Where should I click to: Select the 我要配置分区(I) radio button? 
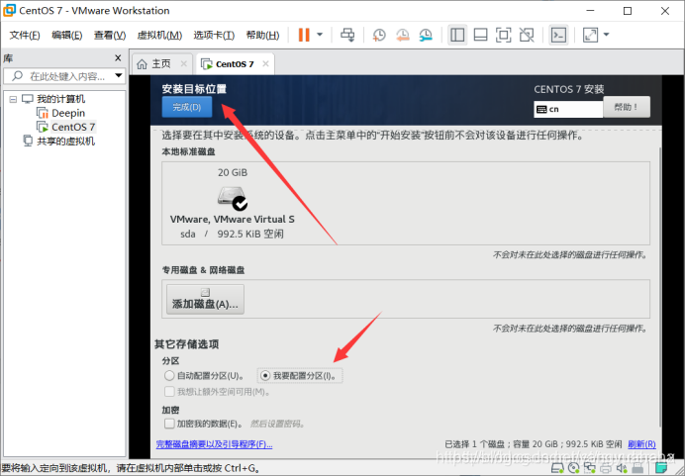(x=265, y=376)
